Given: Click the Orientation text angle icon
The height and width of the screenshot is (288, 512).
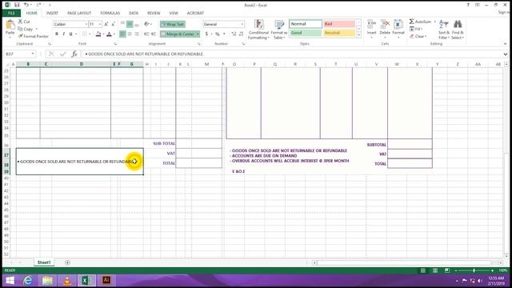Looking at the screenshot, I should pyautogui.click(x=146, y=24).
